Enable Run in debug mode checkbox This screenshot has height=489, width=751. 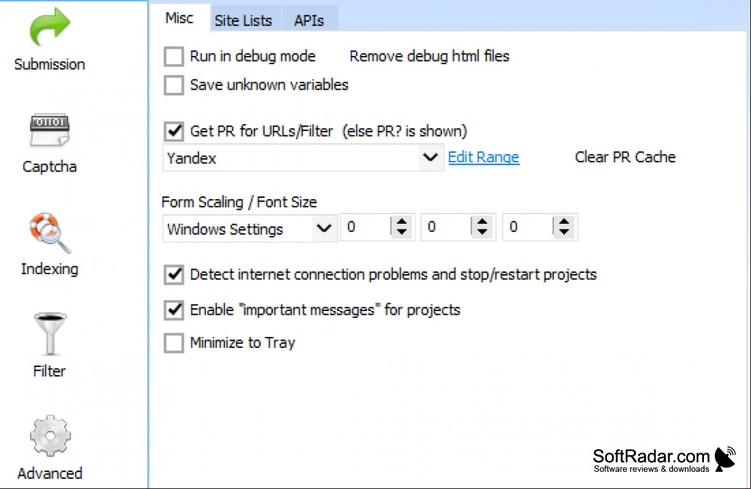click(174, 57)
